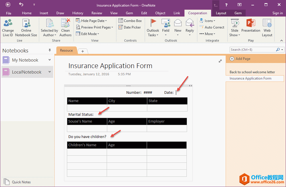The height and width of the screenshot is (187, 286).
Task: Insert a Combo Box control
Action: pyautogui.click(x=130, y=21)
